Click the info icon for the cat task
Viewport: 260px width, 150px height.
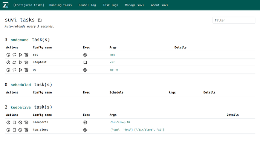(x=8, y=55)
